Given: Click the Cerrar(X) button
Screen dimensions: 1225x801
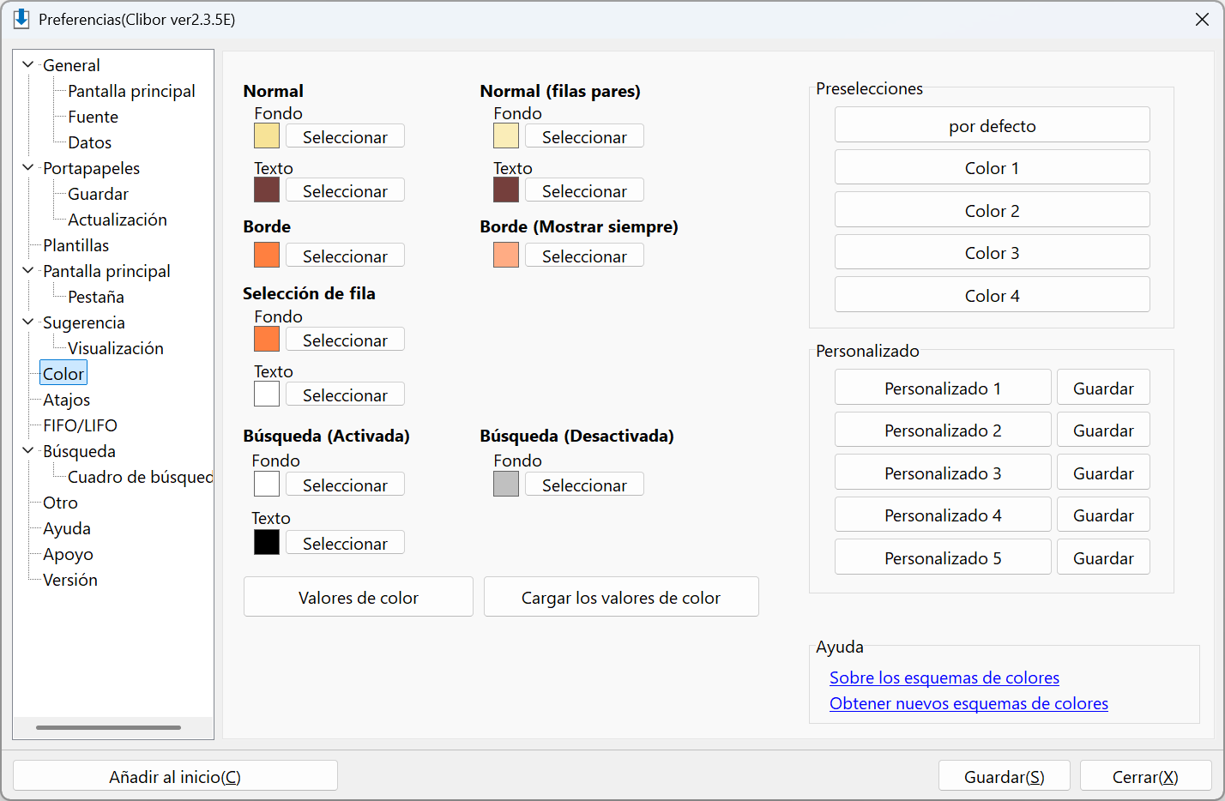Looking at the screenshot, I should coord(1145,776).
